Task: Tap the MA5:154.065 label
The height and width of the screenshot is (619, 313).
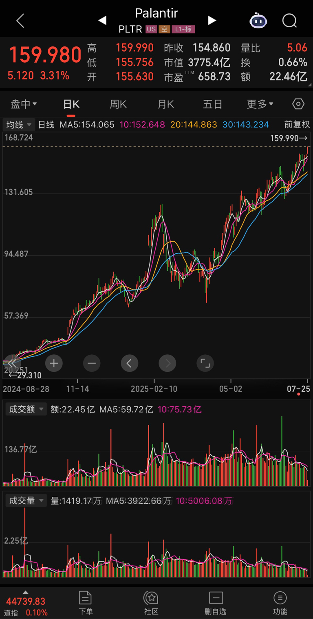Action: (x=87, y=125)
